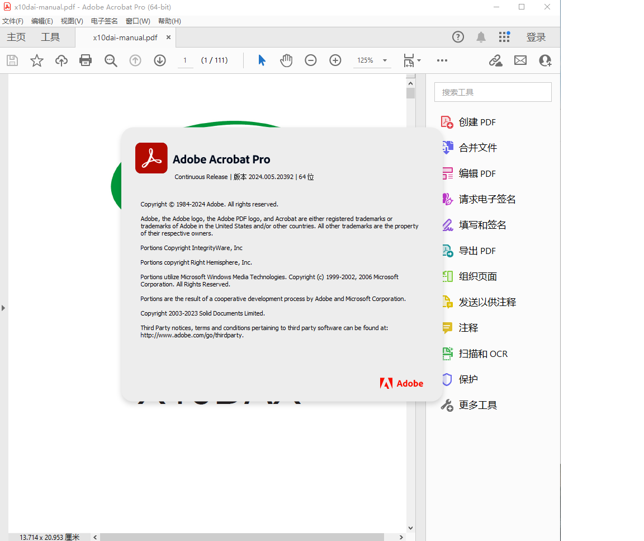Invite others with share-with-people icon
This screenshot has width=644, height=541.
tap(545, 60)
